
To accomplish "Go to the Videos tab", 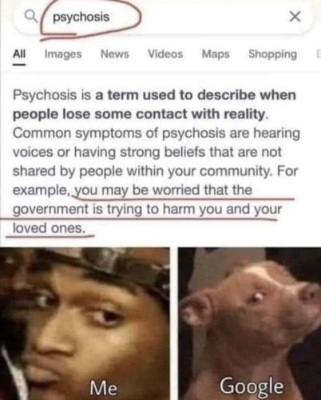I will coord(165,54).
